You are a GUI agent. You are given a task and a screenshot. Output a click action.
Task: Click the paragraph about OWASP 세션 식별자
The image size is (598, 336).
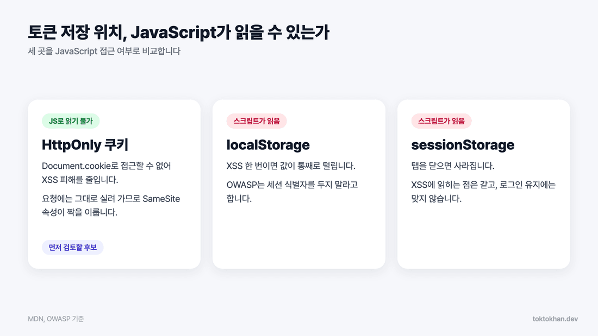click(292, 192)
